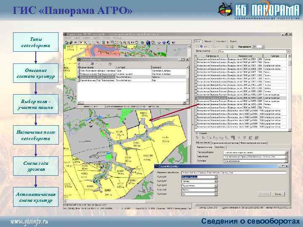Click the Автоматическая смена культур flowchart box
Image resolution: width=303 pixels, height=227 pixels.
[x=36, y=197]
